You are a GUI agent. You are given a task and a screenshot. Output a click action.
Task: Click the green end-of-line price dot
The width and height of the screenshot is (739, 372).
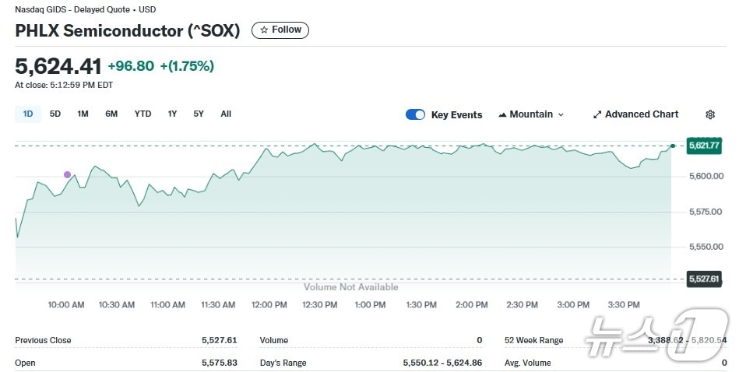click(x=673, y=146)
